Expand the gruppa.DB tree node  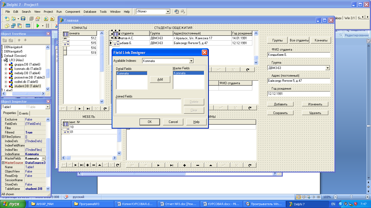[6, 64]
